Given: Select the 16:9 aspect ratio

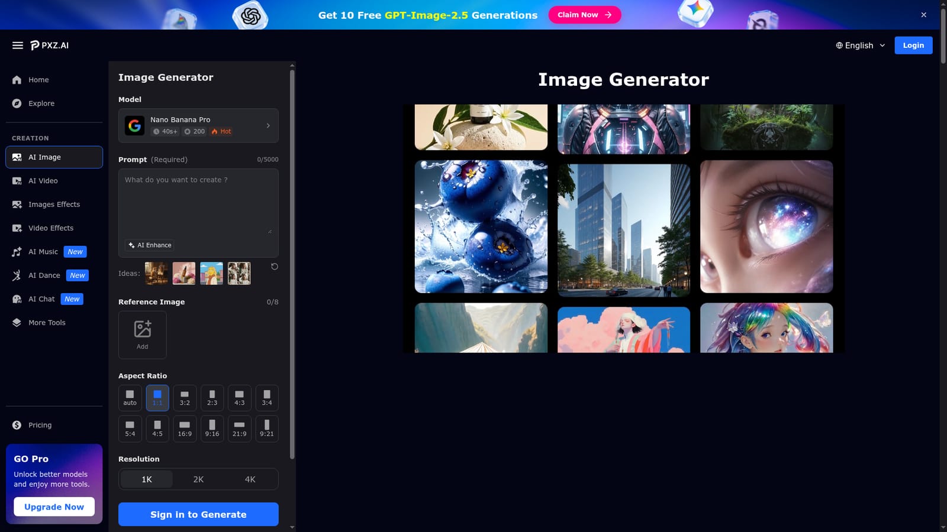Looking at the screenshot, I should click(185, 429).
